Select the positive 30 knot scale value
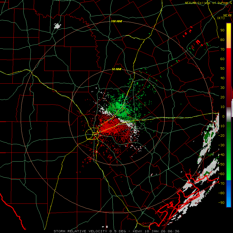Screen dimensions: 233x233 point(222,88)
